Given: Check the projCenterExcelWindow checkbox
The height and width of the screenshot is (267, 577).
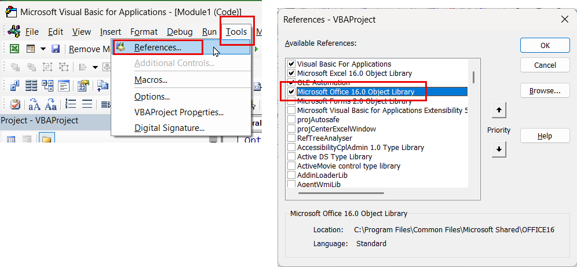Looking at the screenshot, I should coord(291,129).
